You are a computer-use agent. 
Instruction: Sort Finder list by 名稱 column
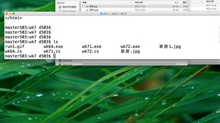(x=85, y=2)
